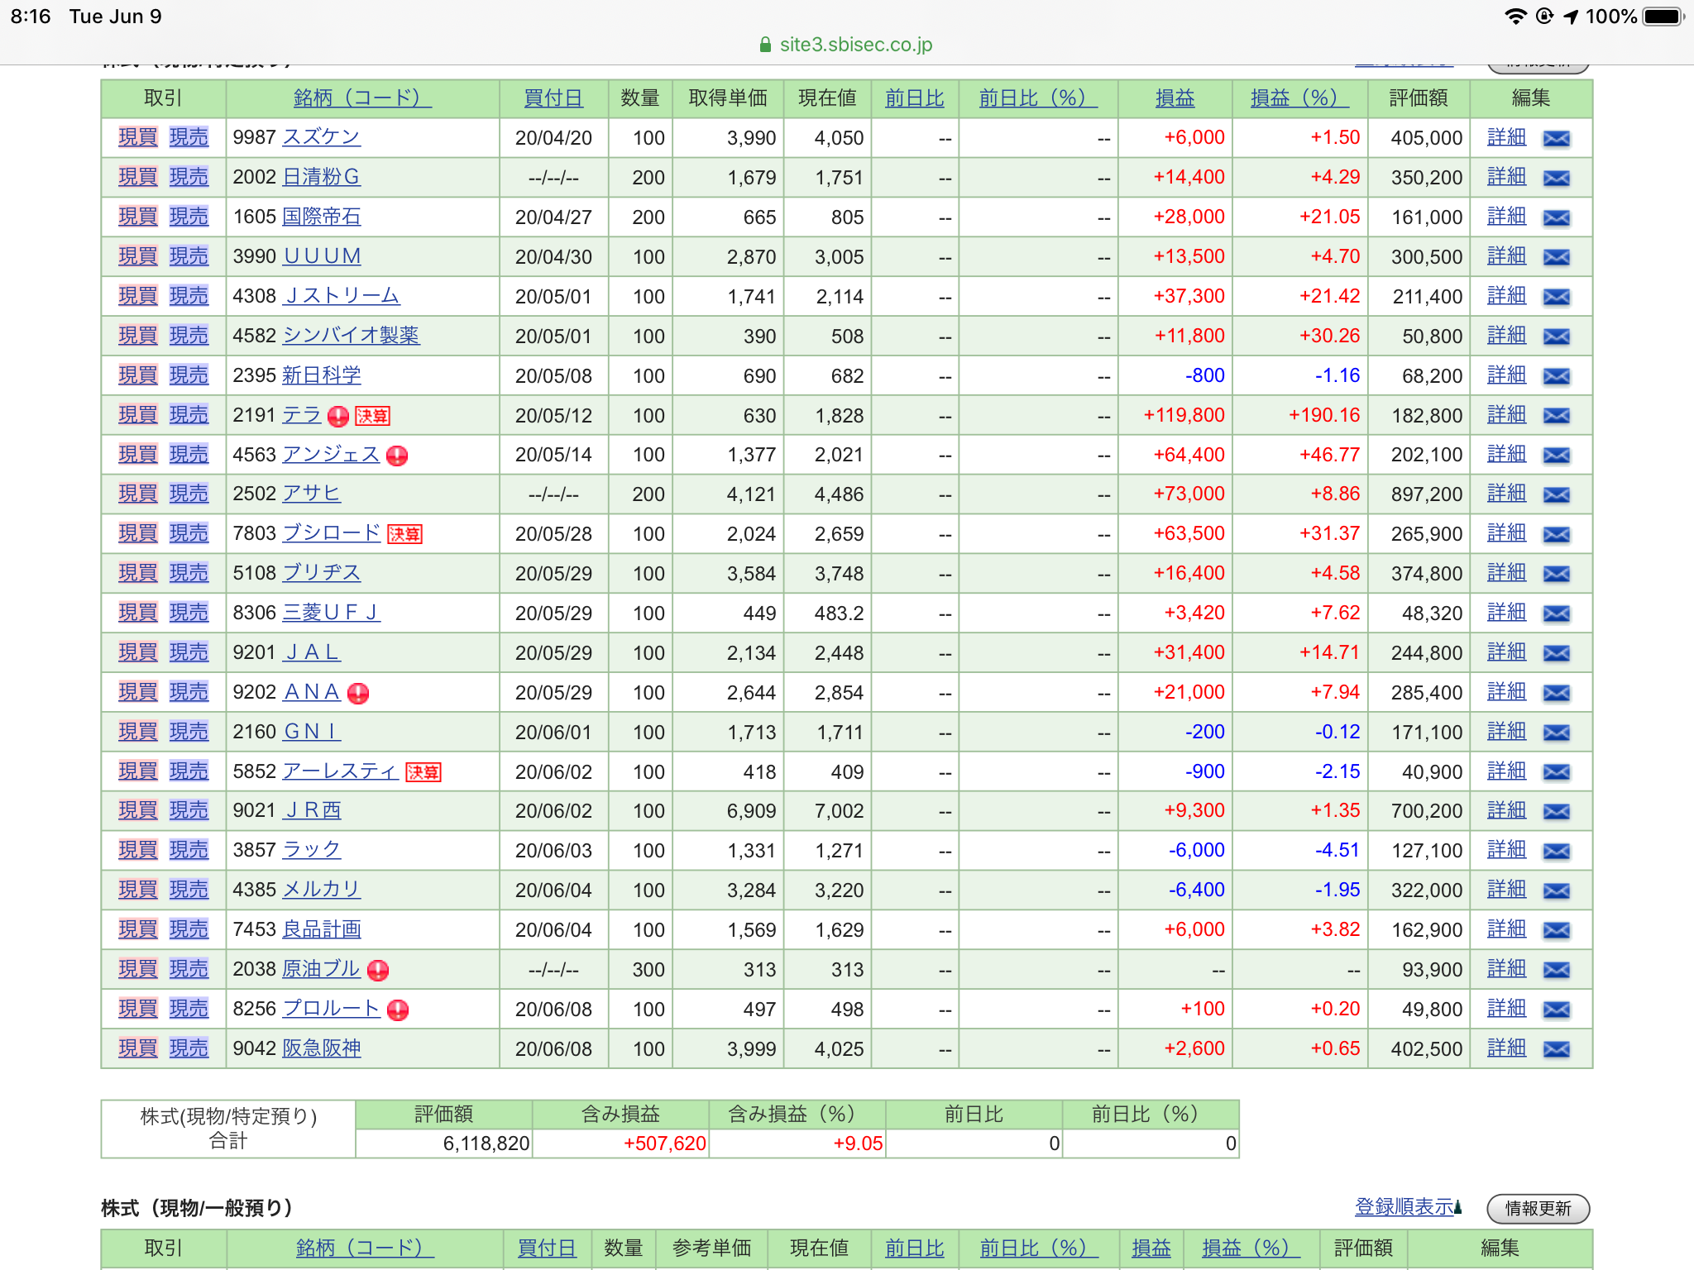Open 良品計画 stock link
1694x1270 pixels.
[321, 929]
